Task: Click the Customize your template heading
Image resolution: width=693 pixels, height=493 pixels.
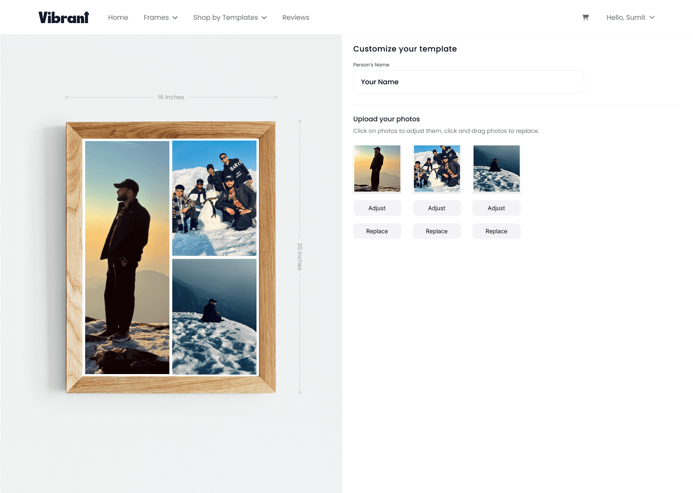Action: click(x=405, y=49)
